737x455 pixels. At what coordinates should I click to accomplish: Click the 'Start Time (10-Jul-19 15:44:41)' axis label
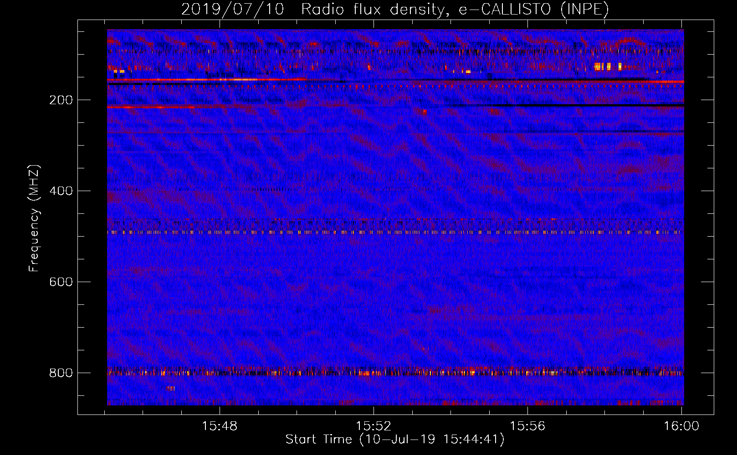coord(395,440)
